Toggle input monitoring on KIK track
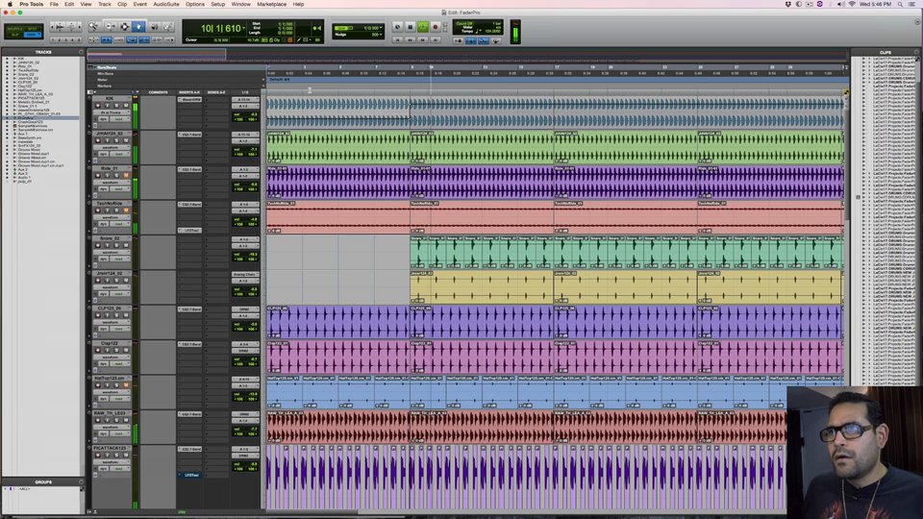This screenshot has width=923, height=519. point(107,106)
